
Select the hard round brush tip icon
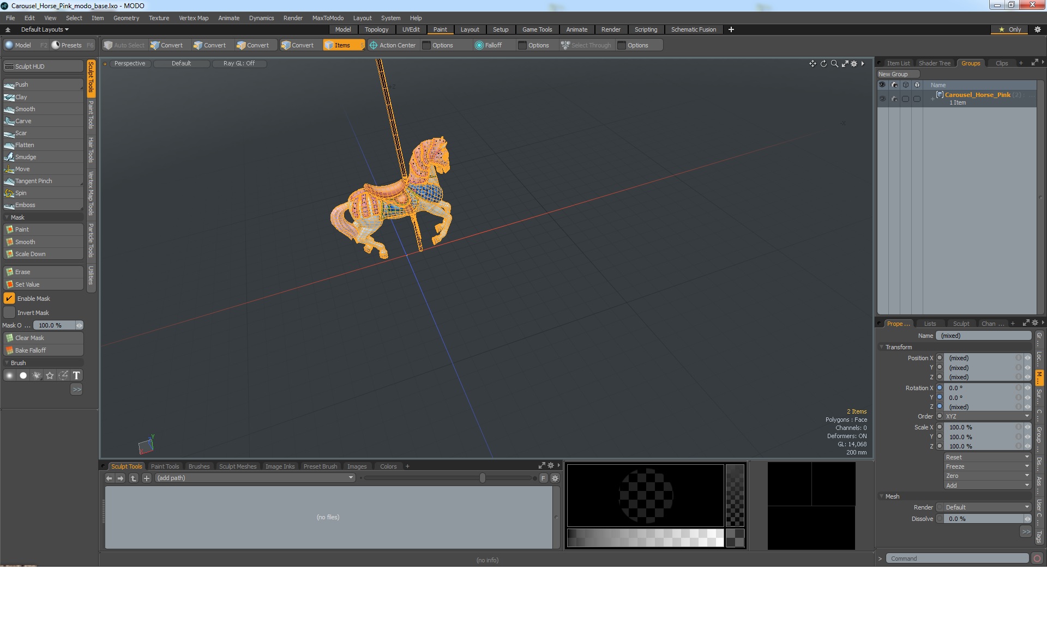pos(23,375)
